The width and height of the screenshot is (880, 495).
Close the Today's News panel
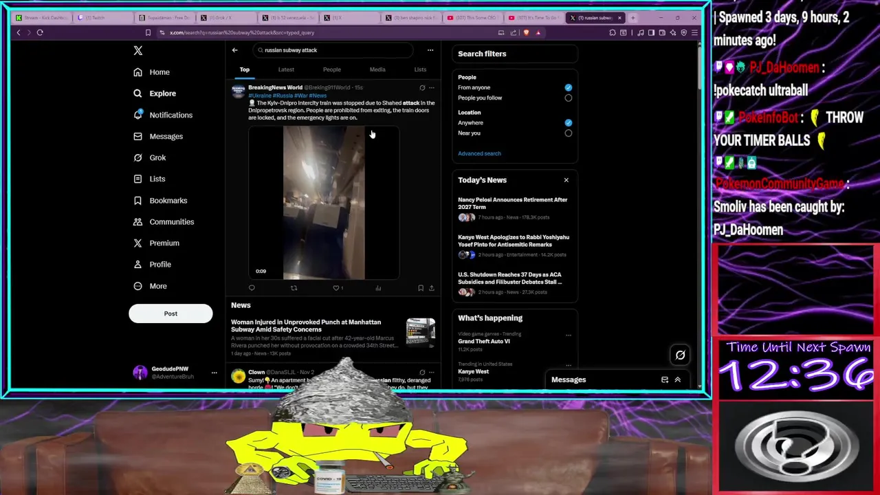click(x=566, y=180)
